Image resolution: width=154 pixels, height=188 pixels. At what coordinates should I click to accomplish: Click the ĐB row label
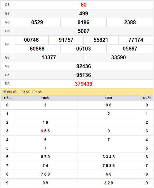point(7,84)
